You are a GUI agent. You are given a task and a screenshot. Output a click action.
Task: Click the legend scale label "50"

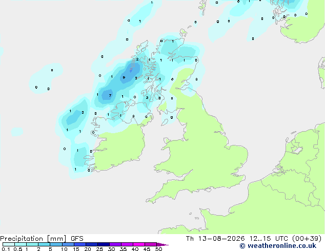158,249
